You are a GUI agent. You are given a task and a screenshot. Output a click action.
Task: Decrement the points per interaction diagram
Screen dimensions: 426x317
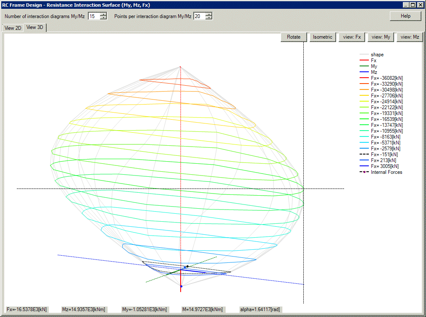point(209,18)
